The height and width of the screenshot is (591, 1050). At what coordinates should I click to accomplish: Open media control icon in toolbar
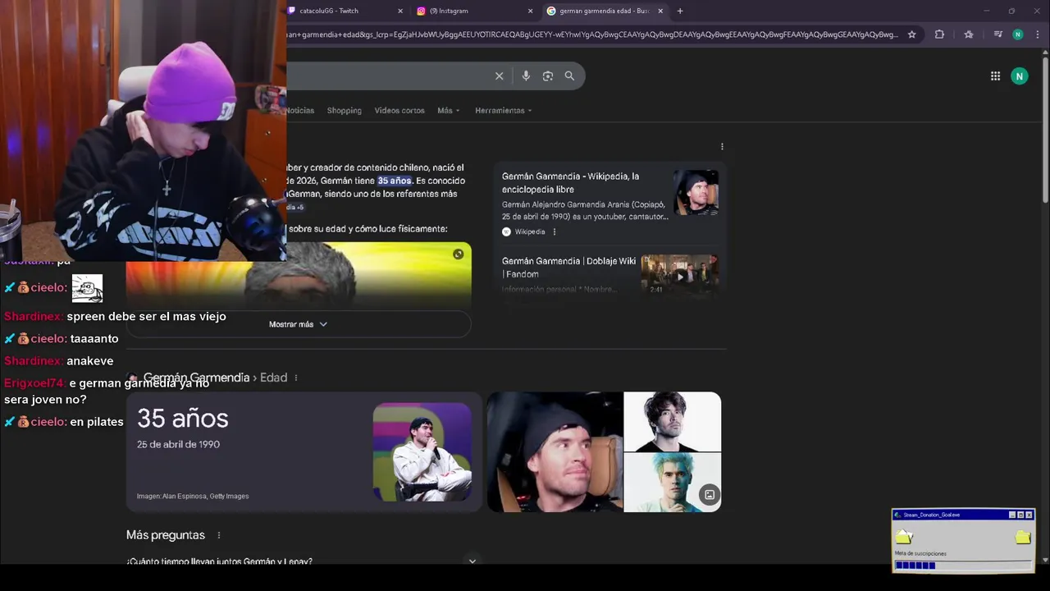[x=997, y=34]
